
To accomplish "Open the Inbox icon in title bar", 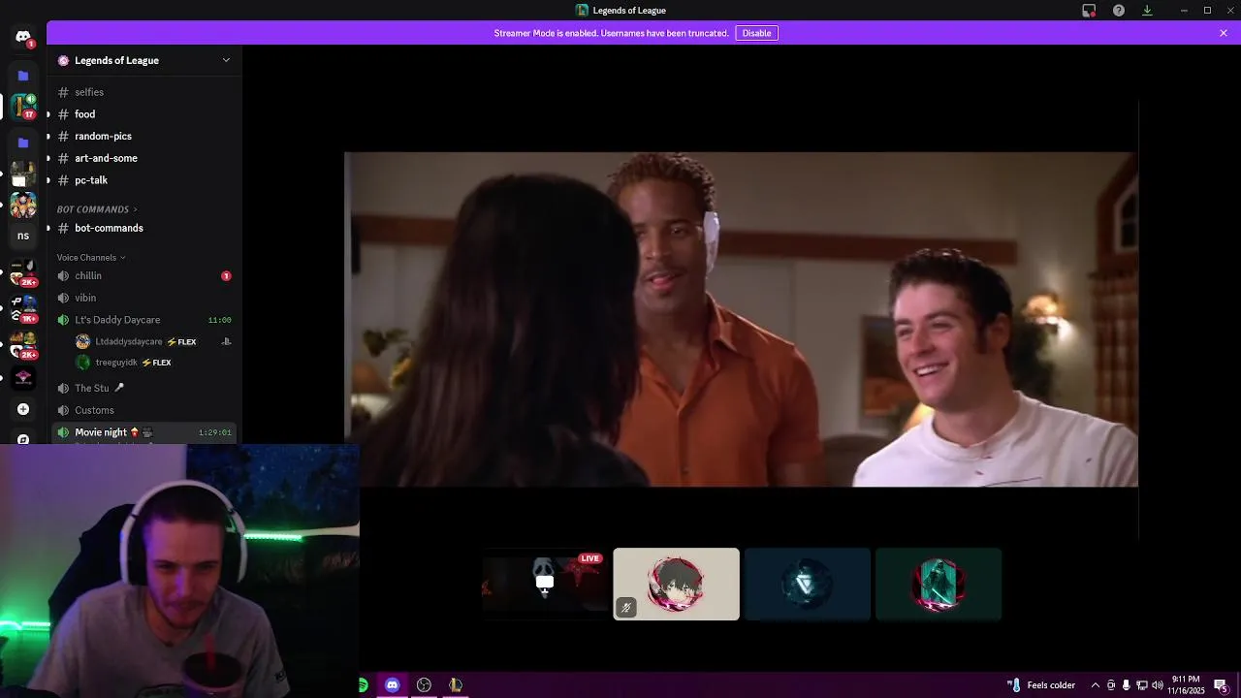I will [1089, 11].
